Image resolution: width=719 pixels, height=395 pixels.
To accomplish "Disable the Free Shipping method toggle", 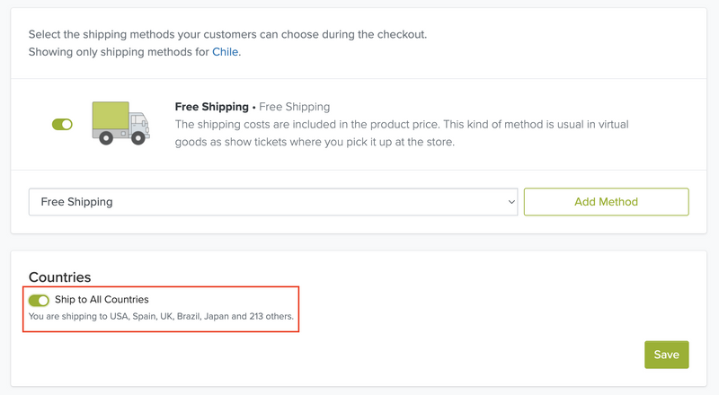I will [62, 124].
